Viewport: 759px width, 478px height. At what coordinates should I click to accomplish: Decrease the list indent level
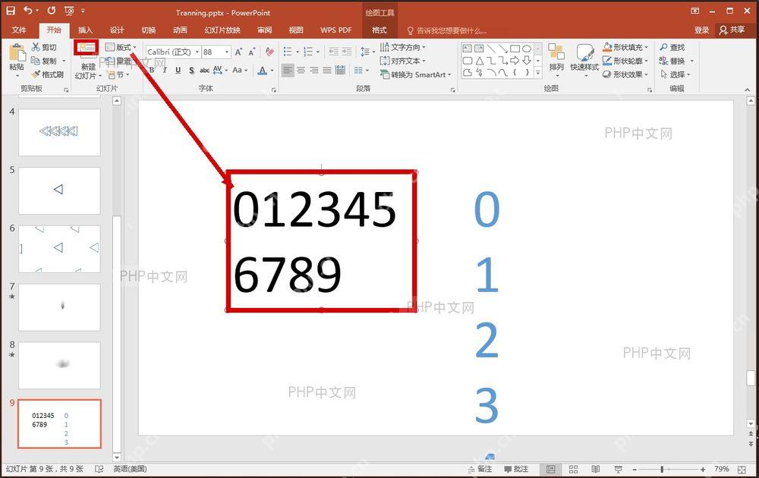[333, 52]
